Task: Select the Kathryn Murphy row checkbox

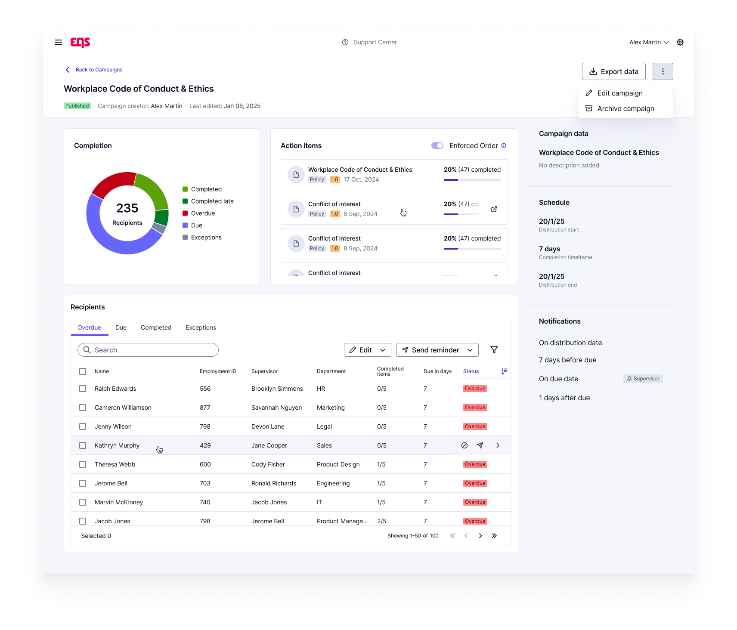Action: pos(83,445)
